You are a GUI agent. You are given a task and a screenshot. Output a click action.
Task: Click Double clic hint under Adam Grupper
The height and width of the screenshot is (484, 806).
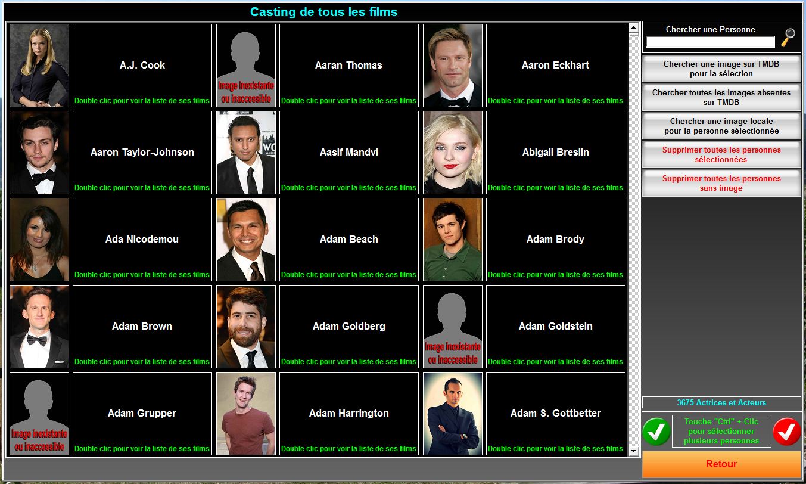pyautogui.click(x=142, y=449)
